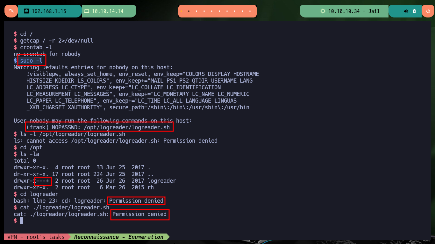Click the 10.10.10.34 - Jail target label
The image size is (435, 244).
(354, 11)
